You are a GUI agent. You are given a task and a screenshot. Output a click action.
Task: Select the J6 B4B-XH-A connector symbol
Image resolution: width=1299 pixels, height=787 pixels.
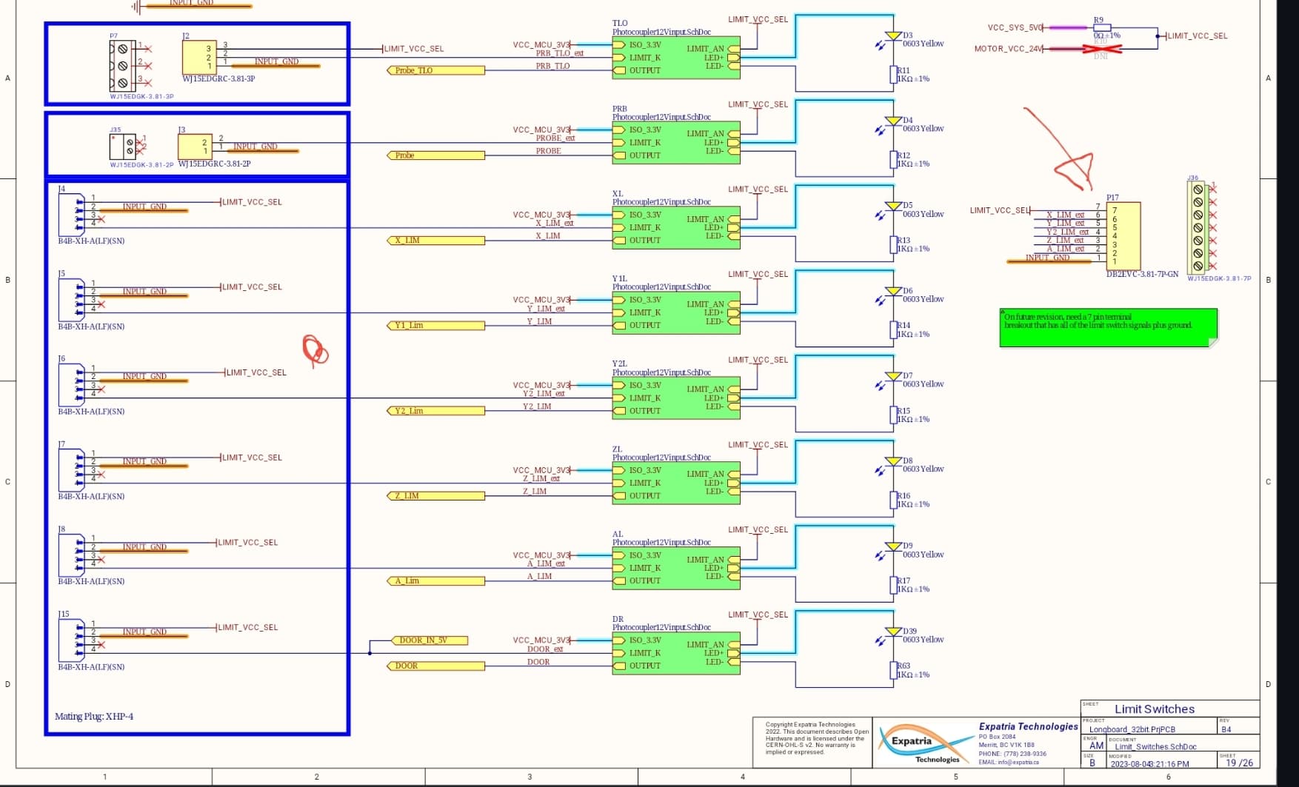(73, 384)
